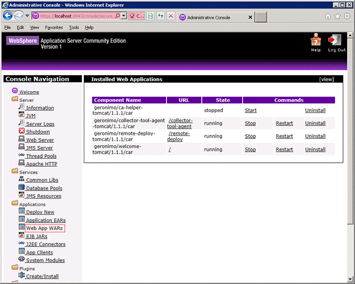Open the /collector-tool-agent URL link
355x284 pixels.
(179, 124)
